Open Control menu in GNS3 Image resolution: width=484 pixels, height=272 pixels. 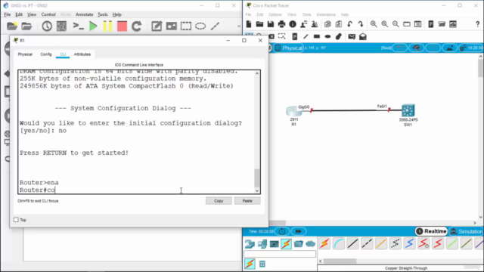pyautogui.click(x=48, y=14)
